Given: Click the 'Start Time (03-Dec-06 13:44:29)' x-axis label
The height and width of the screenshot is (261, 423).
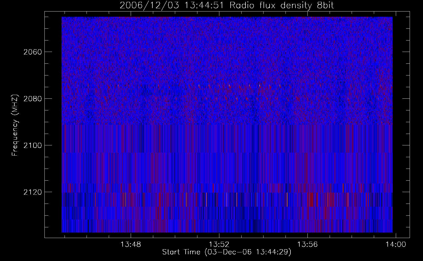Looking at the screenshot, I should (227, 252).
